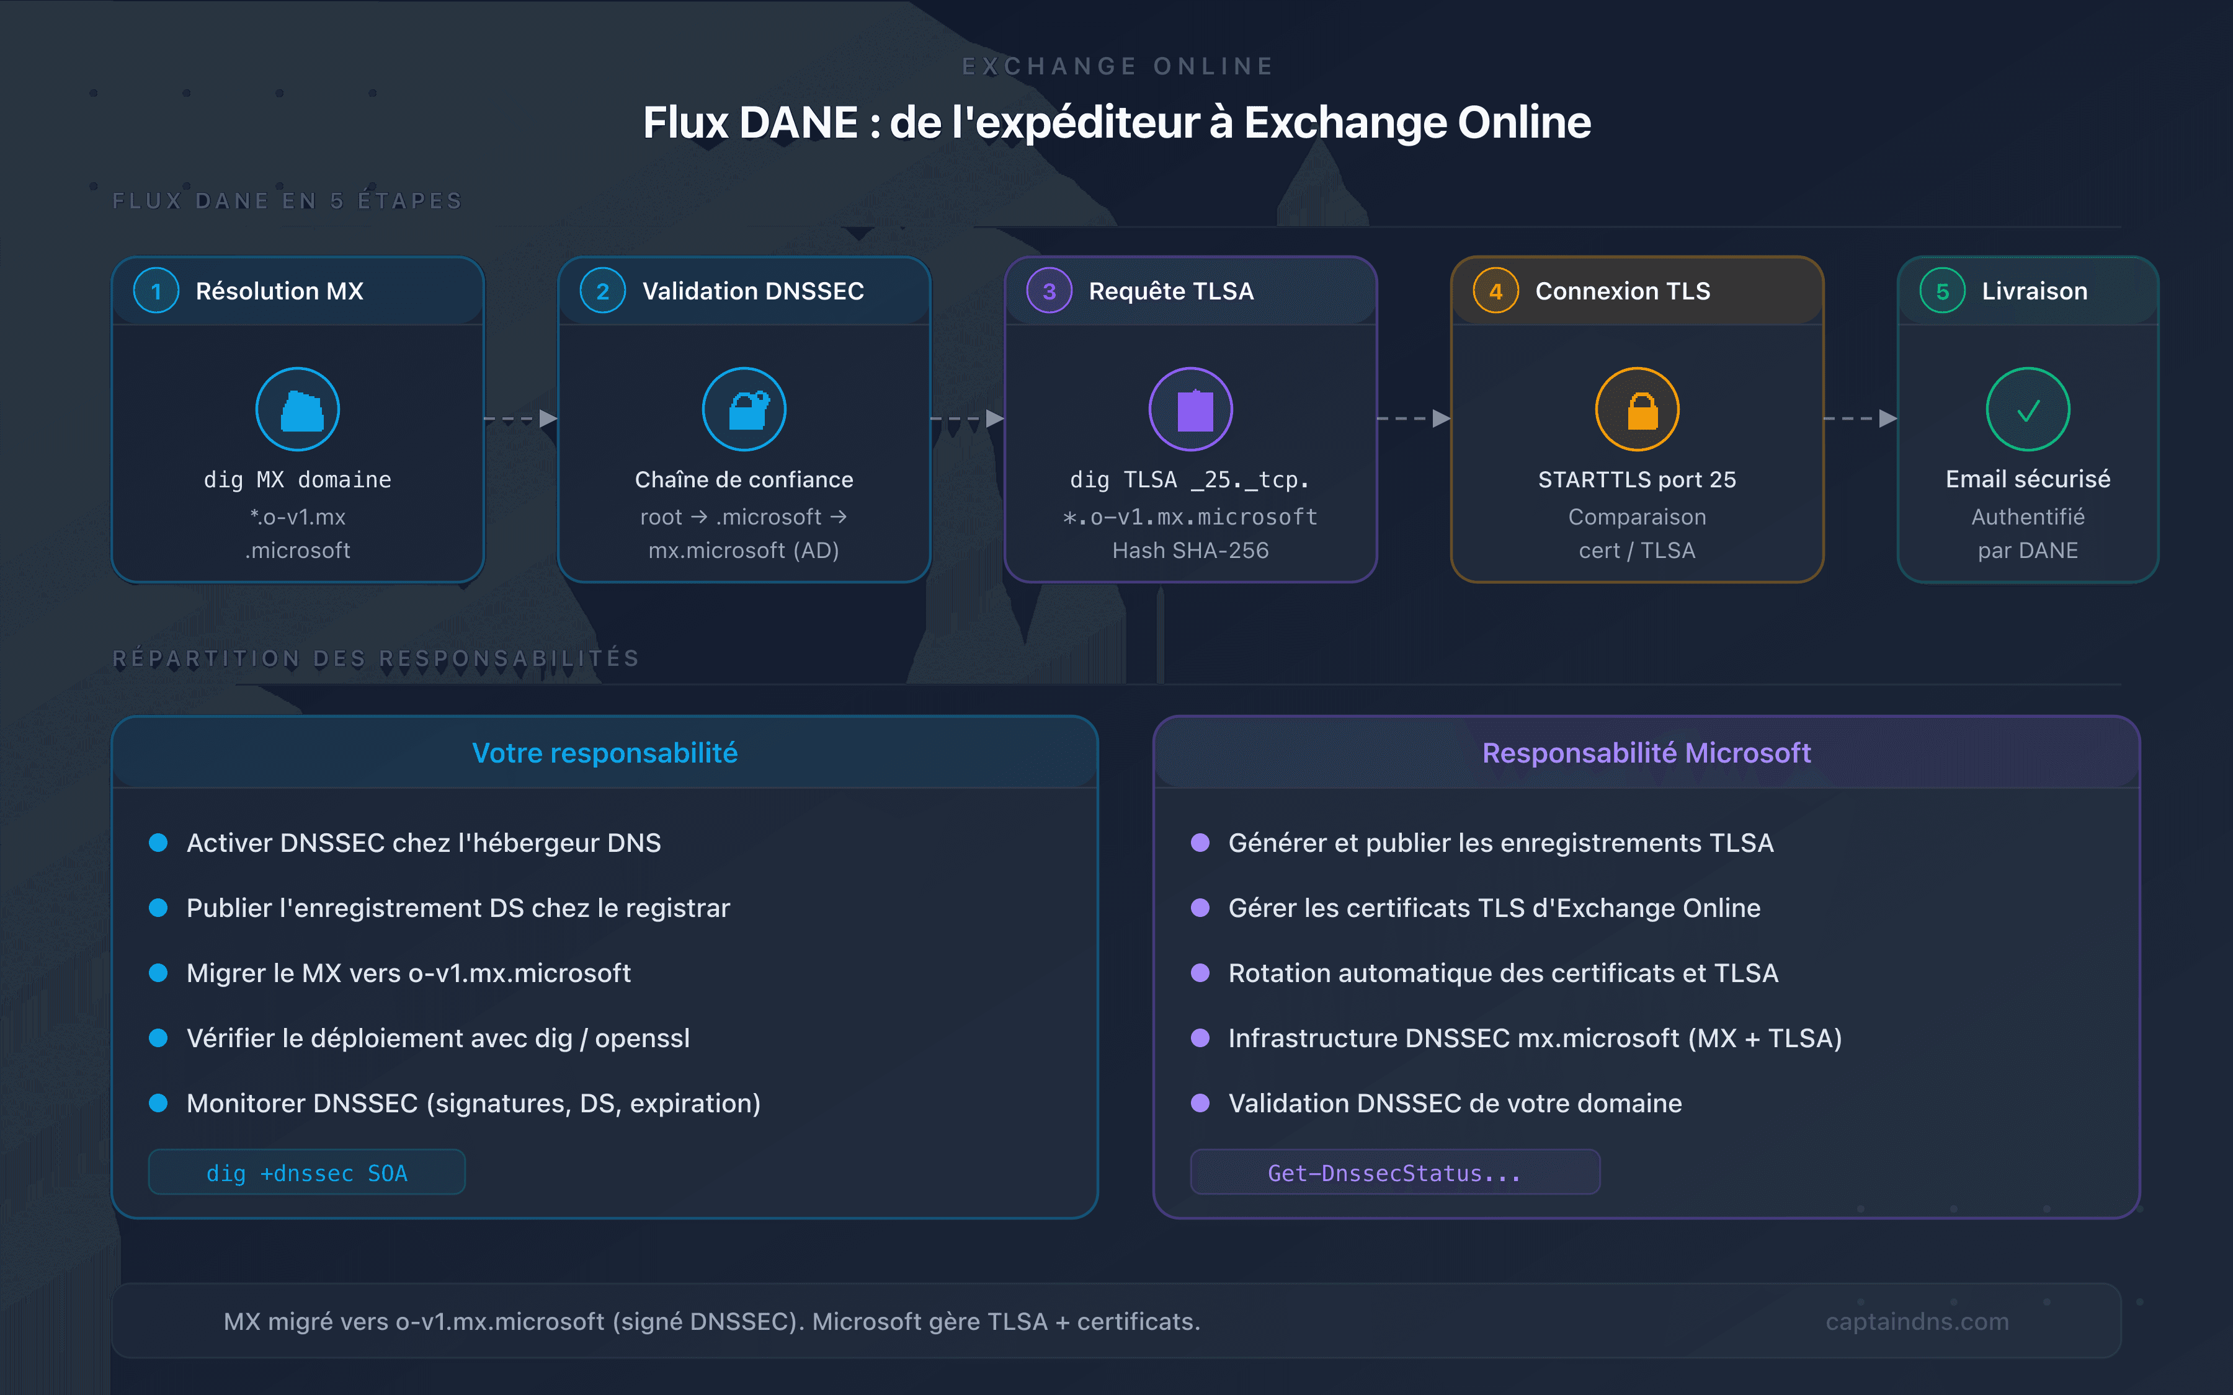
Task: Click the step 1 numbered badge
Action: coord(156,291)
